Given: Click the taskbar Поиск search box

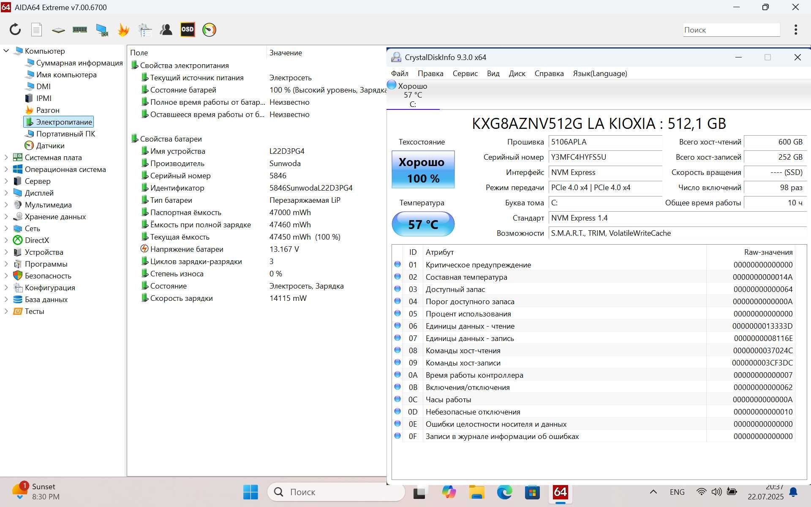Looking at the screenshot, I should pyautogui.click(x=336, y=492).
